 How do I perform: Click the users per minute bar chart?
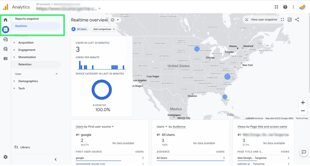click(x=101, y=65)
